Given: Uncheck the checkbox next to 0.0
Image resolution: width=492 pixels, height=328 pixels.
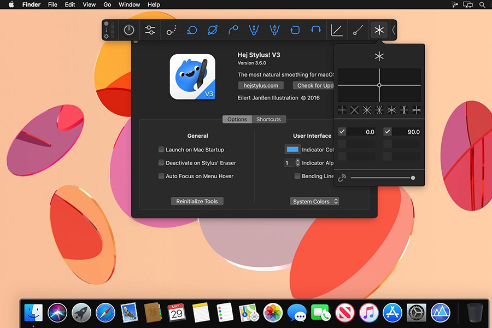Looking at the screenshot, I should 342,132.
